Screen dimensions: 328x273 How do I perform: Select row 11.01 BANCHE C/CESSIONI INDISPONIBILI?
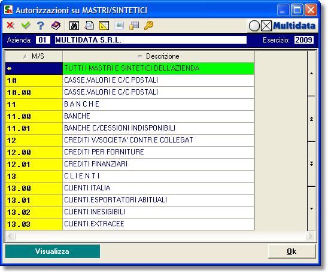[x=130, y=128]
